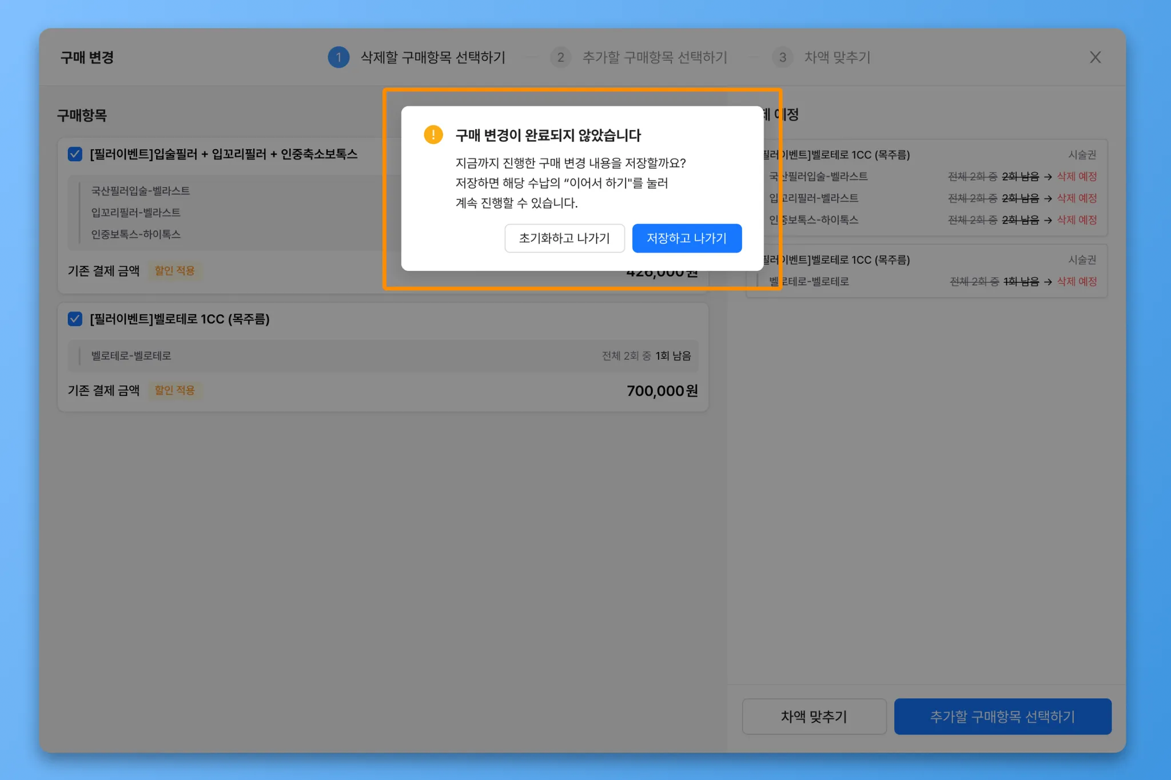Screen dimensions: 1171x780
Task: Select 삭제할 구매항목 선택하기 step tab
Action: tap(432, 57)
